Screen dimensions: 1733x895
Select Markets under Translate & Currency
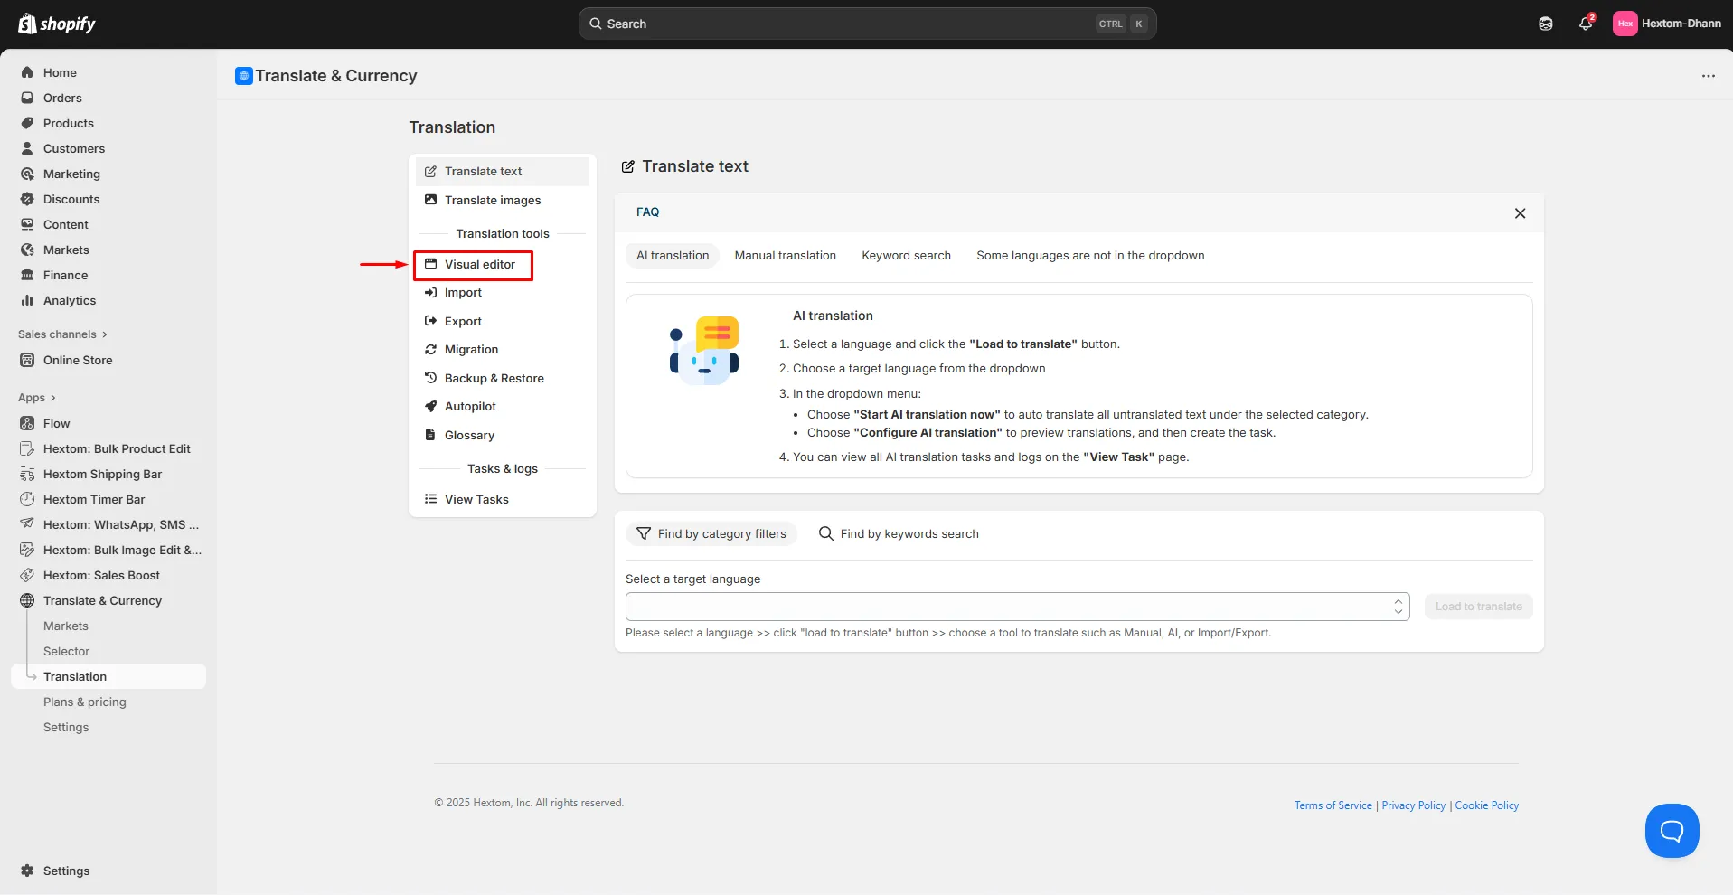(66, 626)
